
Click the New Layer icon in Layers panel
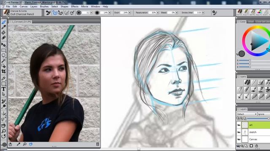tap(246, 146)
